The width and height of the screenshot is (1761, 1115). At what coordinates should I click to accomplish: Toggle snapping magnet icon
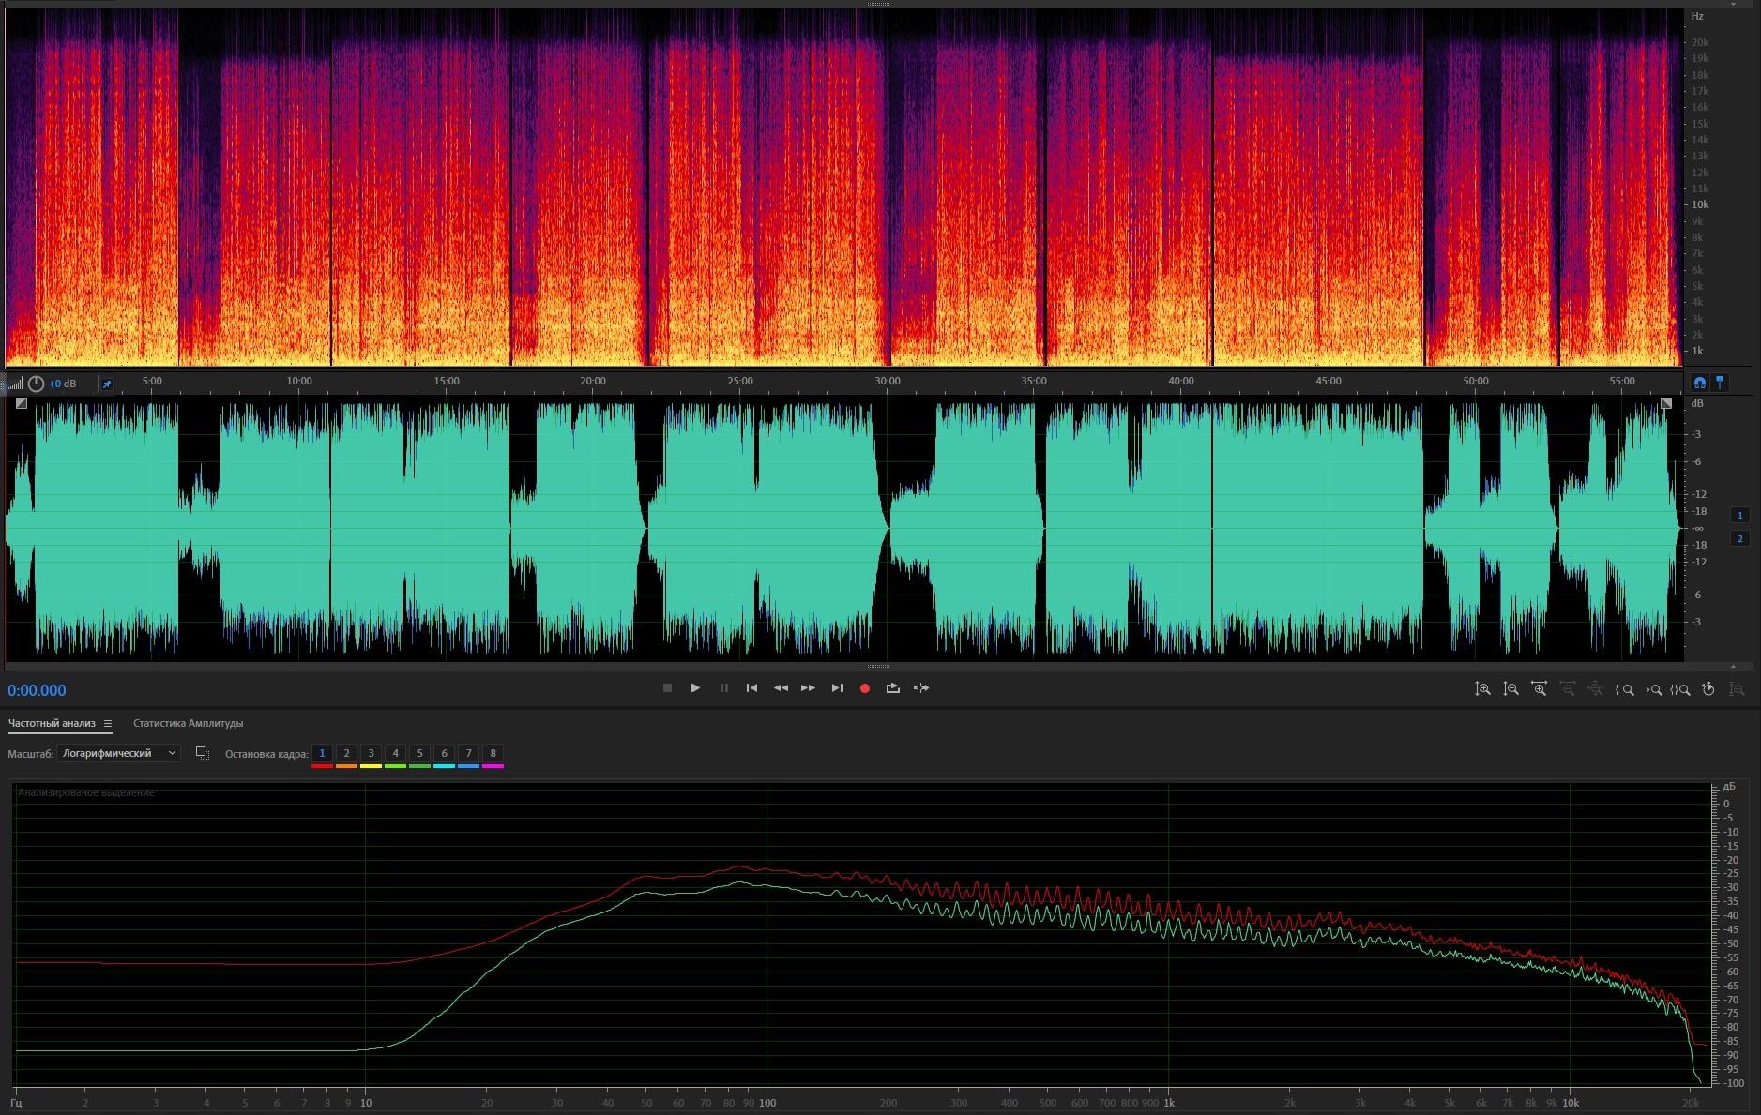pyautogui.click(x=1699, y=383)
